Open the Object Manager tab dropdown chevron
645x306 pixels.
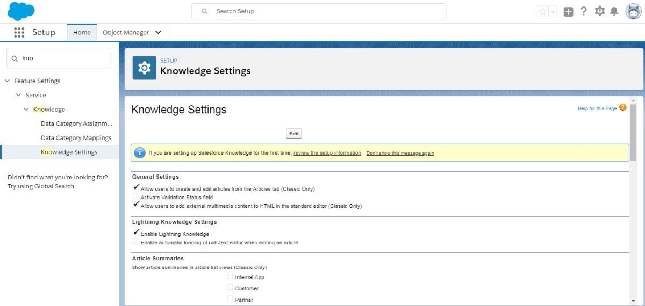pyautogui.click(x=158, y=32)
